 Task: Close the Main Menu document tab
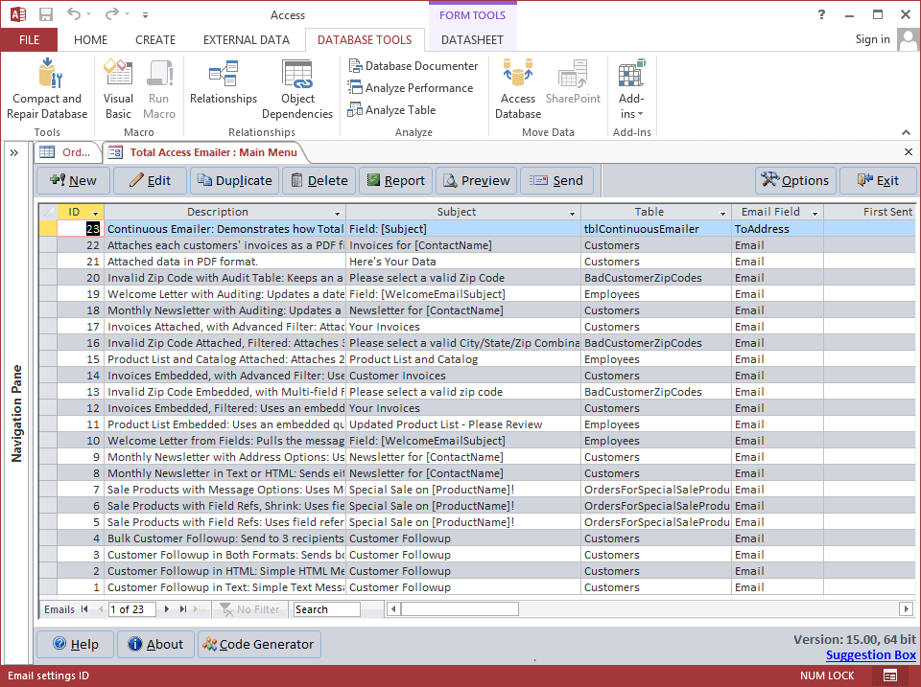[x=909, y=152]
